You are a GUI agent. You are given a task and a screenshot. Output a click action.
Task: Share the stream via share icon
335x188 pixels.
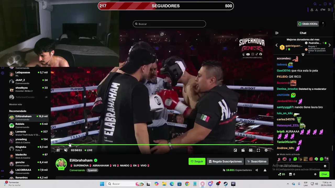pos(256,170)
